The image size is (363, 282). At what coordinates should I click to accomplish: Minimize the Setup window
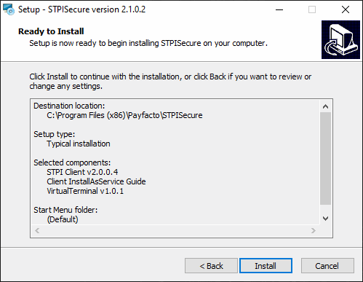pos(279,9)
